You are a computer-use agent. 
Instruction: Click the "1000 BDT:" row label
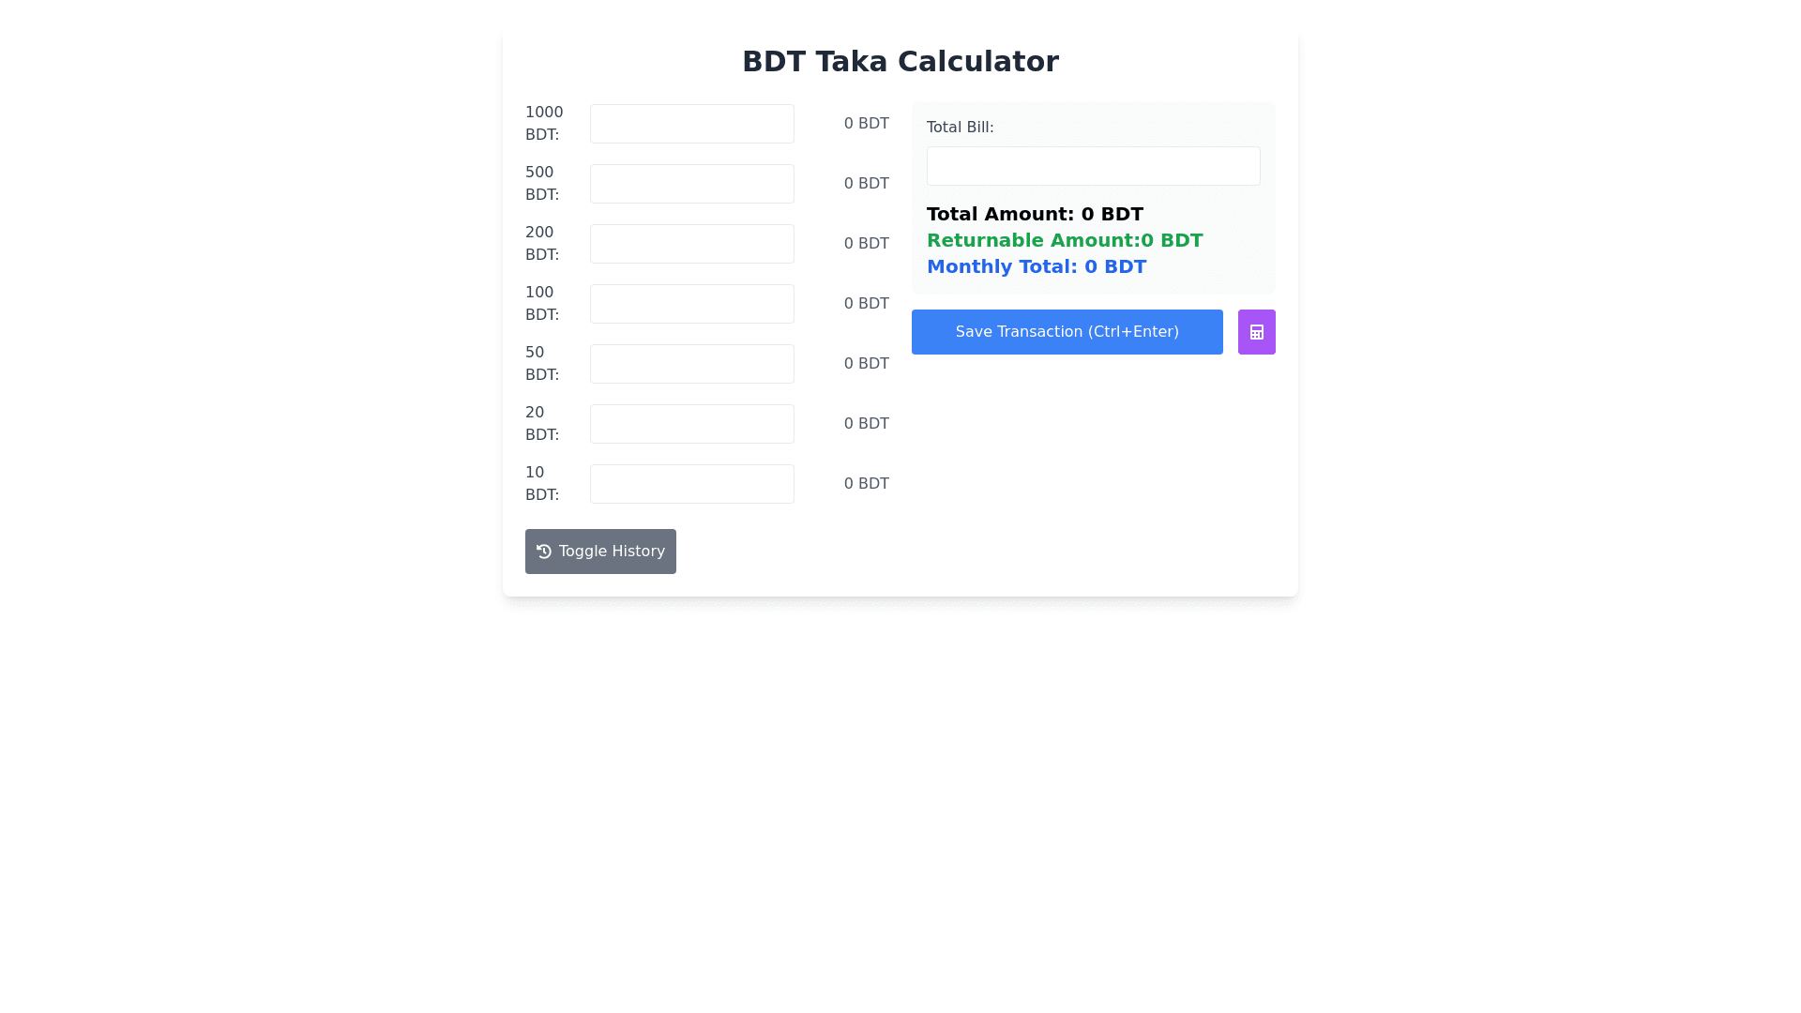click(x=544, y=124)
